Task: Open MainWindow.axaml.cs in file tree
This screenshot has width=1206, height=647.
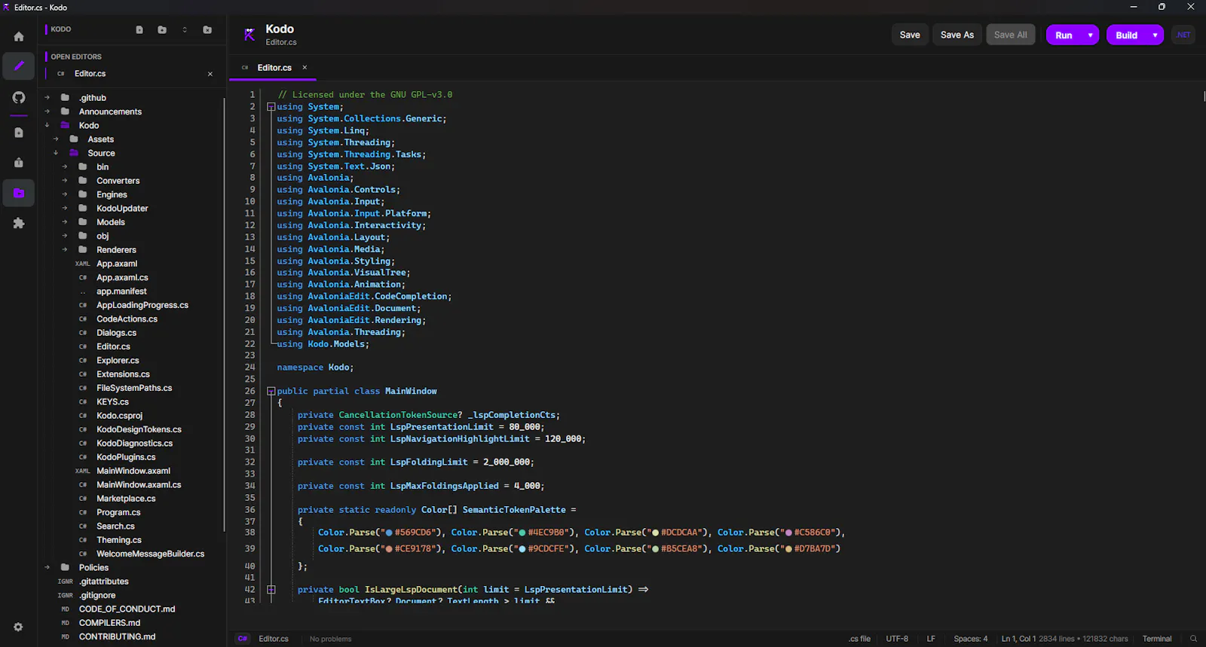Action: click(139, 485)
